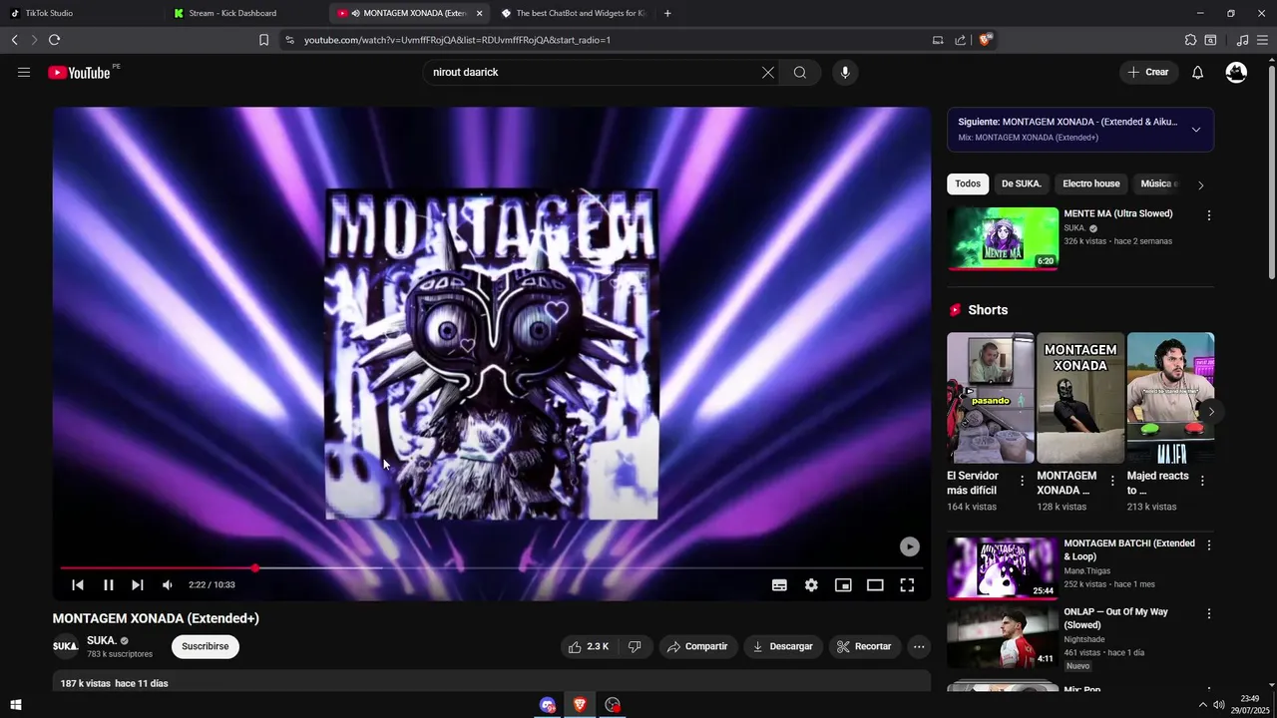Click the browser address bar URL

click(457, 40)
